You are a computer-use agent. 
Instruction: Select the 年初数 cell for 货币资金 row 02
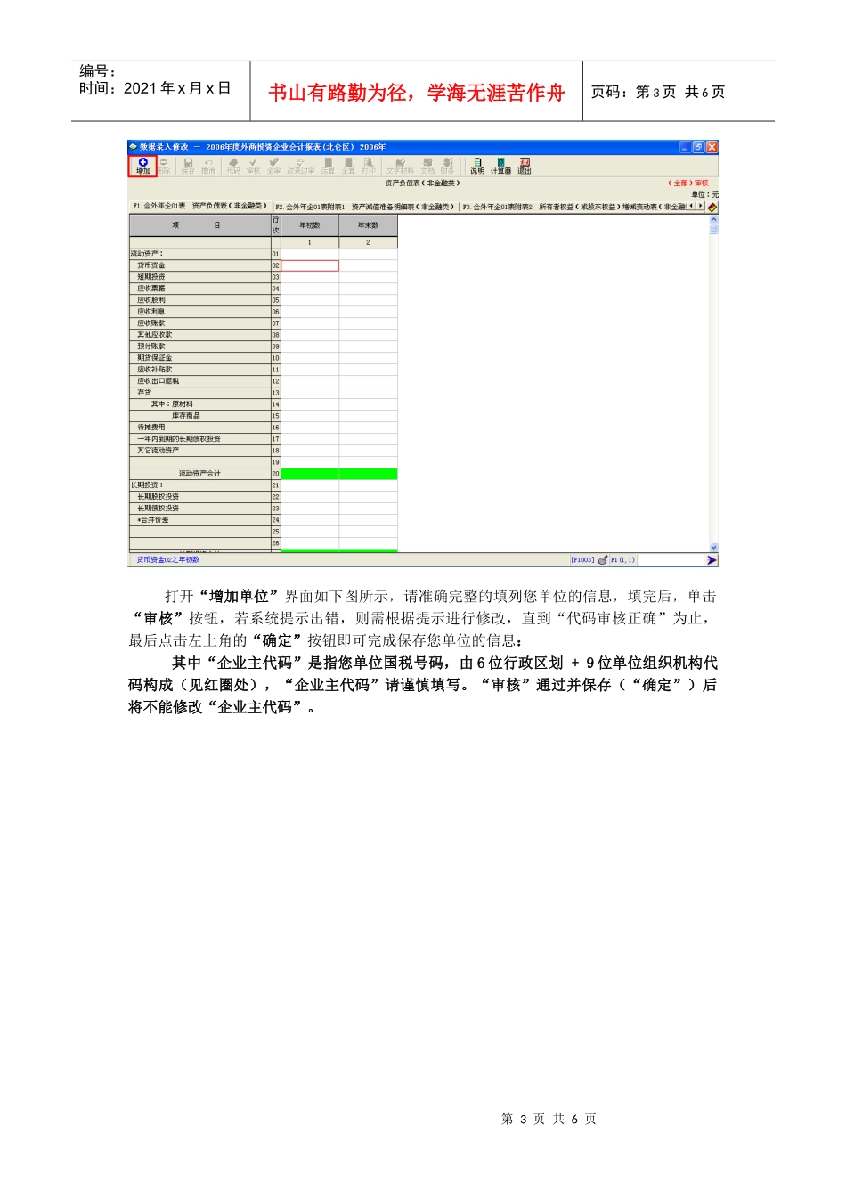tap(310, 265)
